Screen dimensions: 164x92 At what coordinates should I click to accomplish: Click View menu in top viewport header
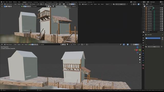15,4
